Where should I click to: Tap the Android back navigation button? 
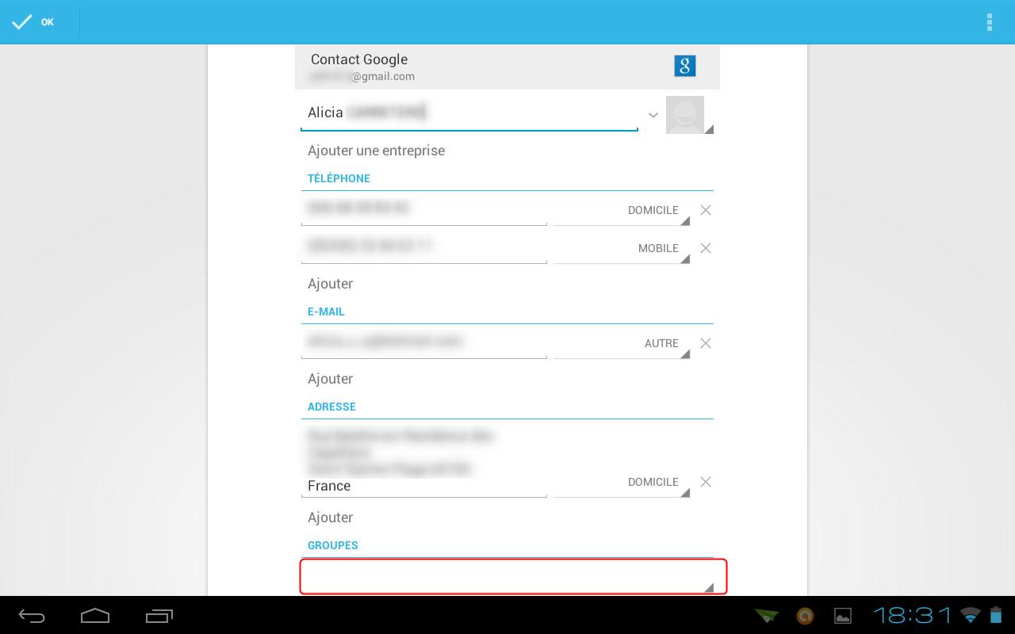pyautogui.click(x=32, y=616)
